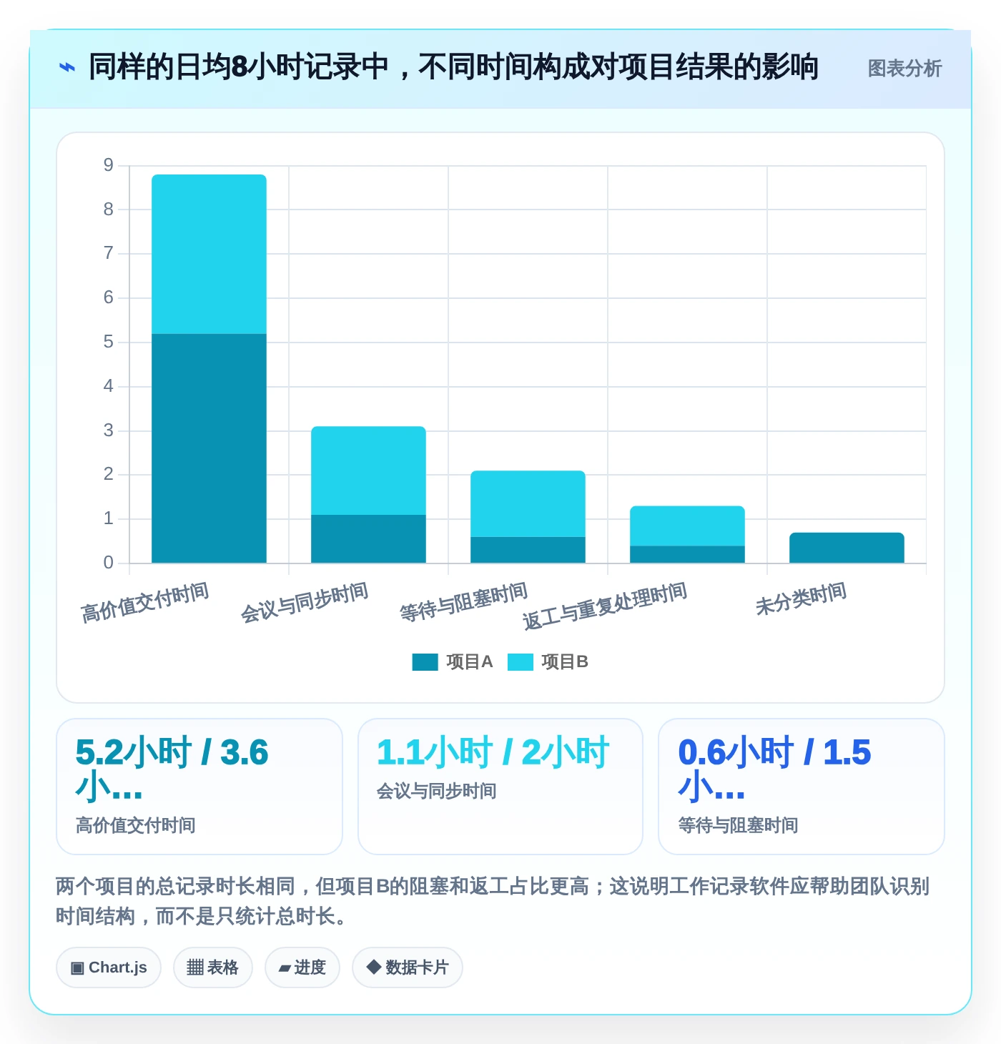This screenshot has height=1044, width=1001.
Task: Click the 图表分析 label in header
Action: 904,69
